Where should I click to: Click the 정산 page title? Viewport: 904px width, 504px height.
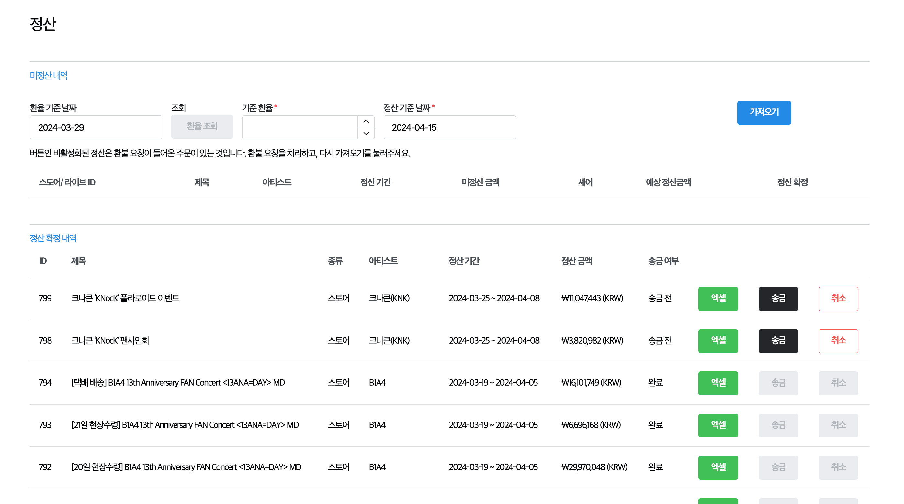[43, 24]
